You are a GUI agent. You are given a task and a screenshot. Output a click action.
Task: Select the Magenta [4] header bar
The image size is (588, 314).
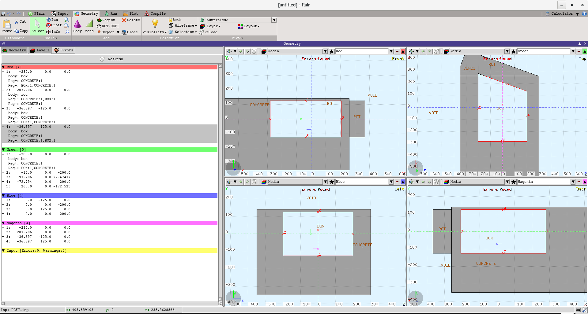coord(110,223)
